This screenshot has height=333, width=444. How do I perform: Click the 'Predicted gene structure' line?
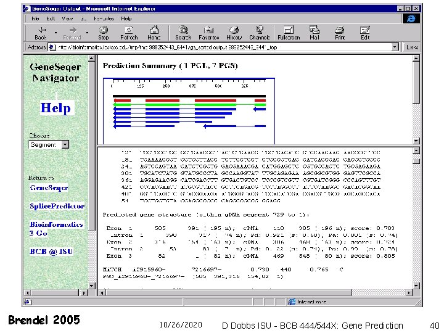[x=206, y=215]
